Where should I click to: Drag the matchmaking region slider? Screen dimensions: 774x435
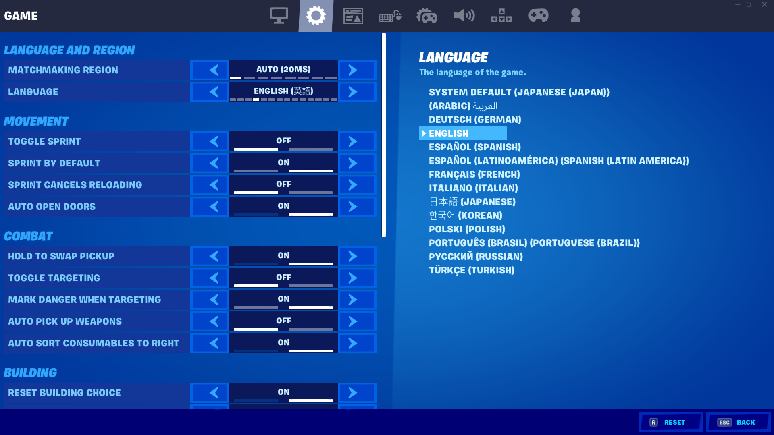tap(239, 79)
